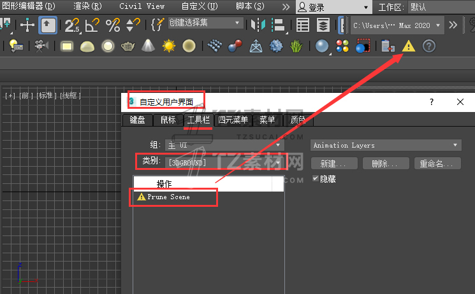Switch to the 颜色 tab
Screen dimensions: 475x294
point(298,120)
